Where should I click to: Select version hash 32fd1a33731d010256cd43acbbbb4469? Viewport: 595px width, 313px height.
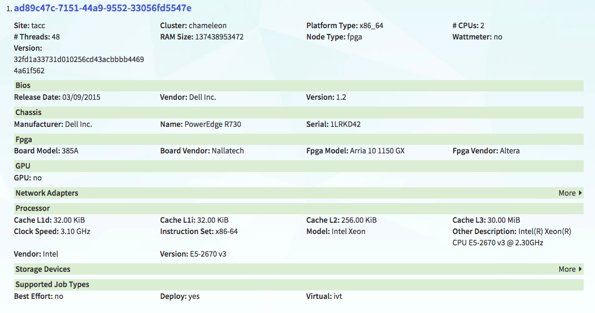click(79, 59)
